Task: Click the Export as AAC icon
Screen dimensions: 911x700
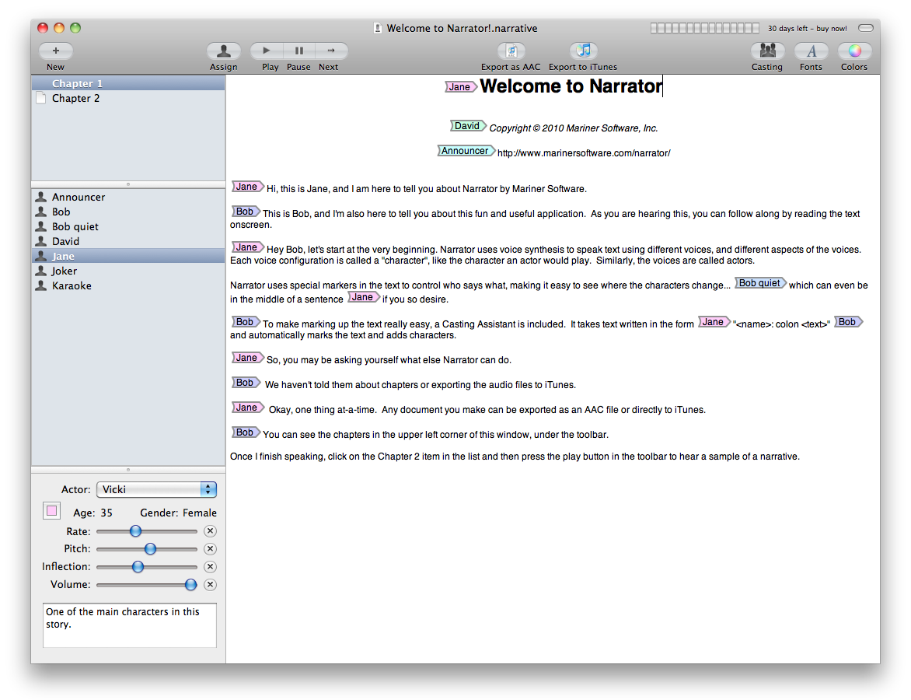Action: [x=511, y=51]
